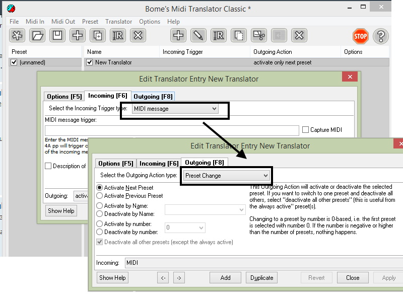403x302 pixels.
Task: Open the Help menu
Action: pos(173,22)
